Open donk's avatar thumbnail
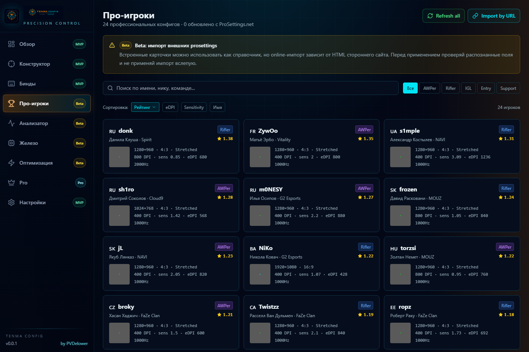This screenshot has height=352, width=529. pos(119,157)
